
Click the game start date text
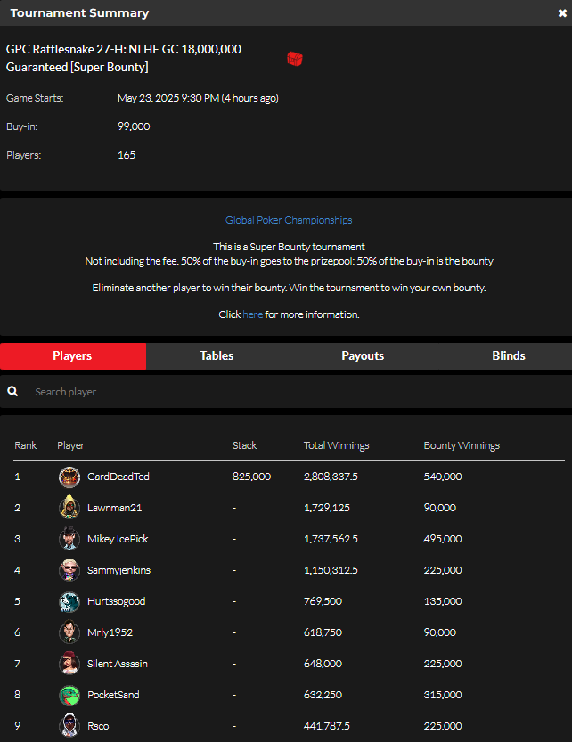tap(198, 98)
